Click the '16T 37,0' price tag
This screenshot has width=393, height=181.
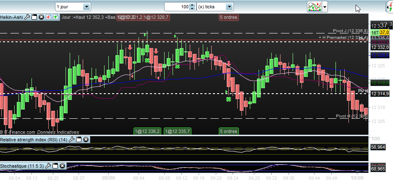(380, 33)
